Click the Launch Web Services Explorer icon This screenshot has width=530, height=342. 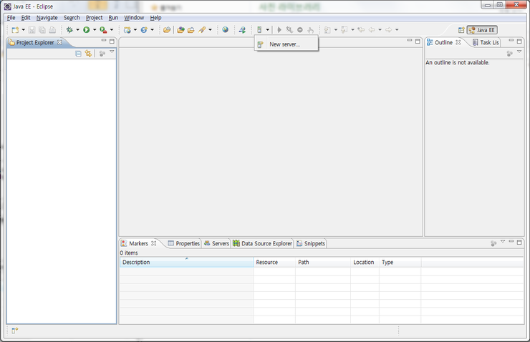click(x=242, y=30)
